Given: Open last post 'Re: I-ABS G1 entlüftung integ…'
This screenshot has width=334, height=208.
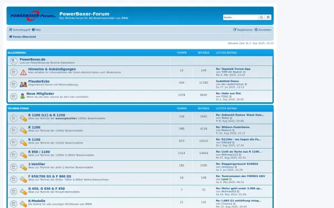Looking at the screenshot, I should [x=238, y=201].
